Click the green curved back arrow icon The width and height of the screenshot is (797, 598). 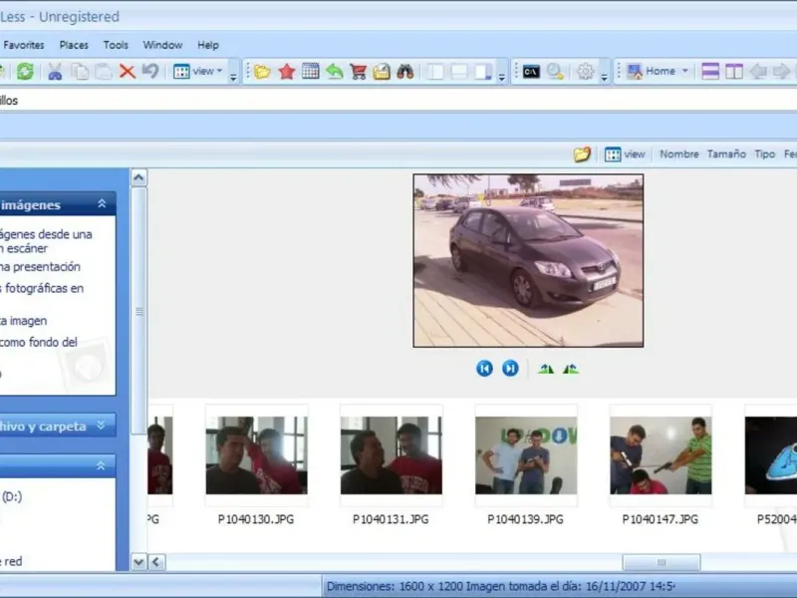click(334, 71)
